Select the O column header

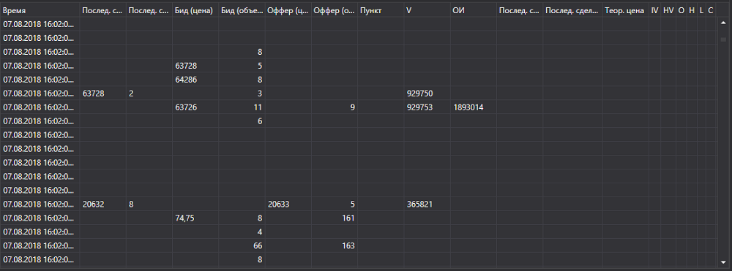(x=681, y=10)
